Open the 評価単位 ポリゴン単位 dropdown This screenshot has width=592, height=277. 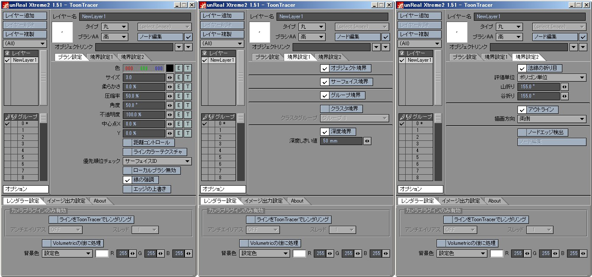point(552,77)
